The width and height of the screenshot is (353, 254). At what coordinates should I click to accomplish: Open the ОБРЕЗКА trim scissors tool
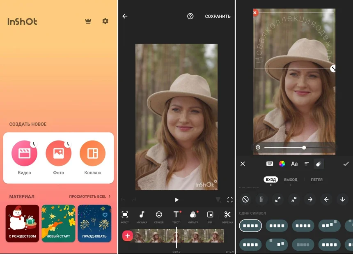[227, 217]
